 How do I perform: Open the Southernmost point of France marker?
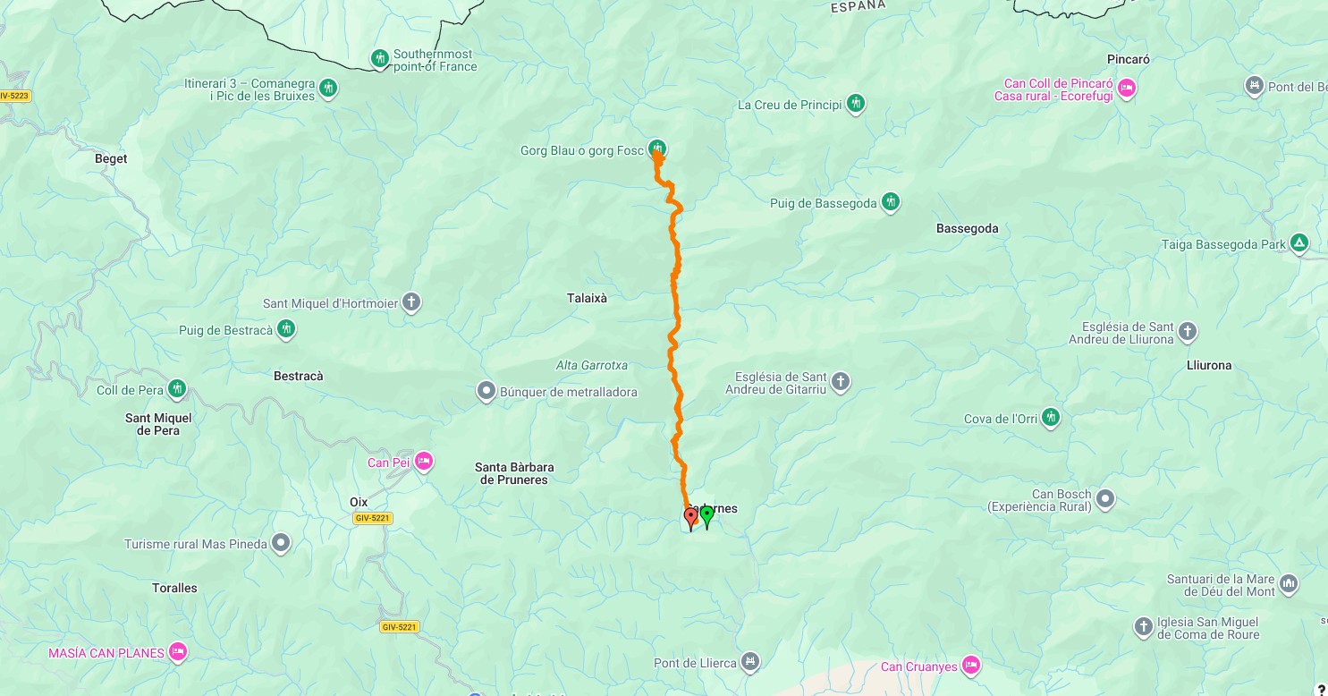click(x=380, y=59)
